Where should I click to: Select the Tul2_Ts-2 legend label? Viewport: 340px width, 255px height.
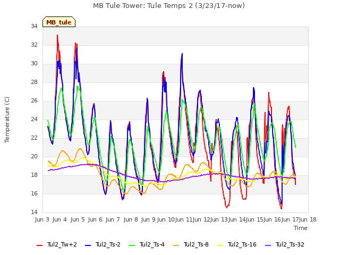tap(108, 244)
